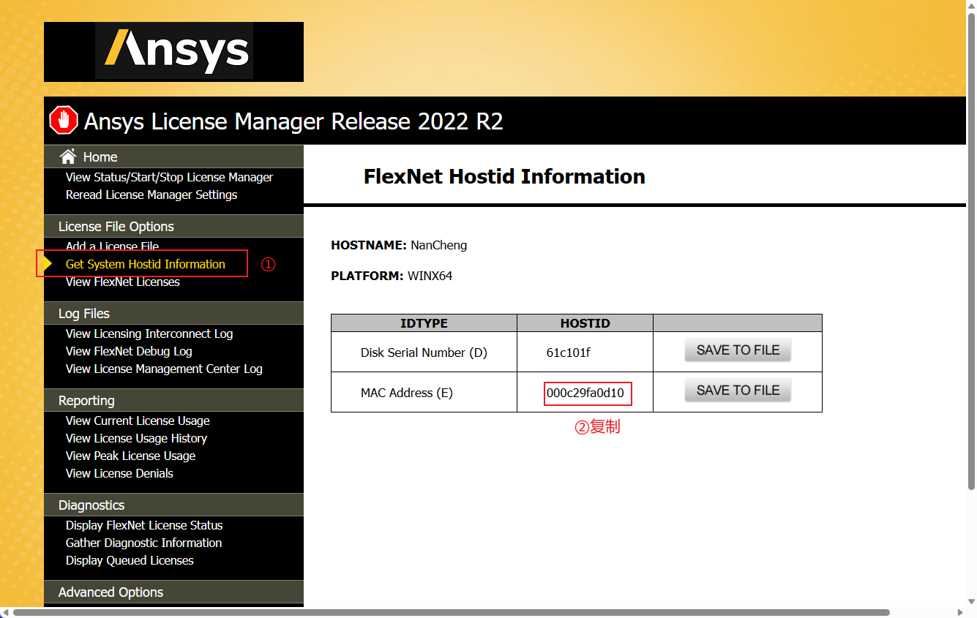Open Add a License File

pos(112,246)
